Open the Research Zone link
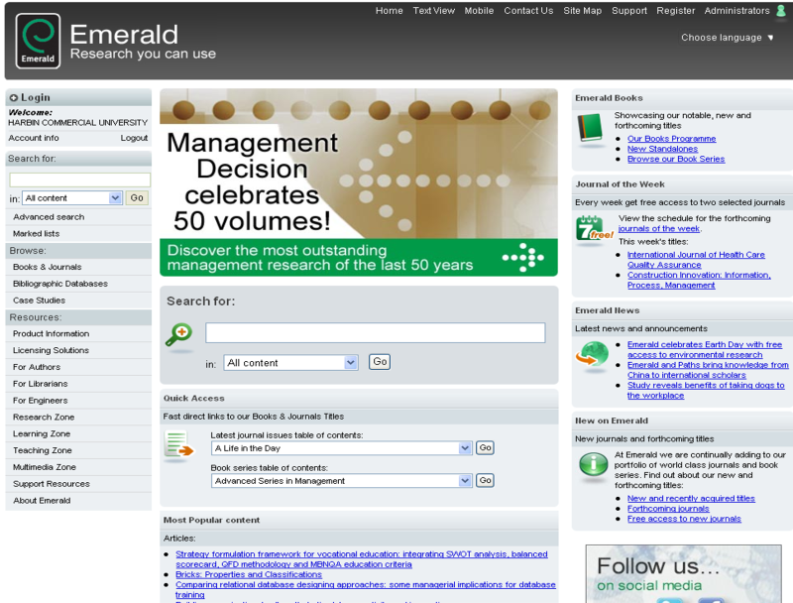The image size is (793, 603). [x=44, y=417]
